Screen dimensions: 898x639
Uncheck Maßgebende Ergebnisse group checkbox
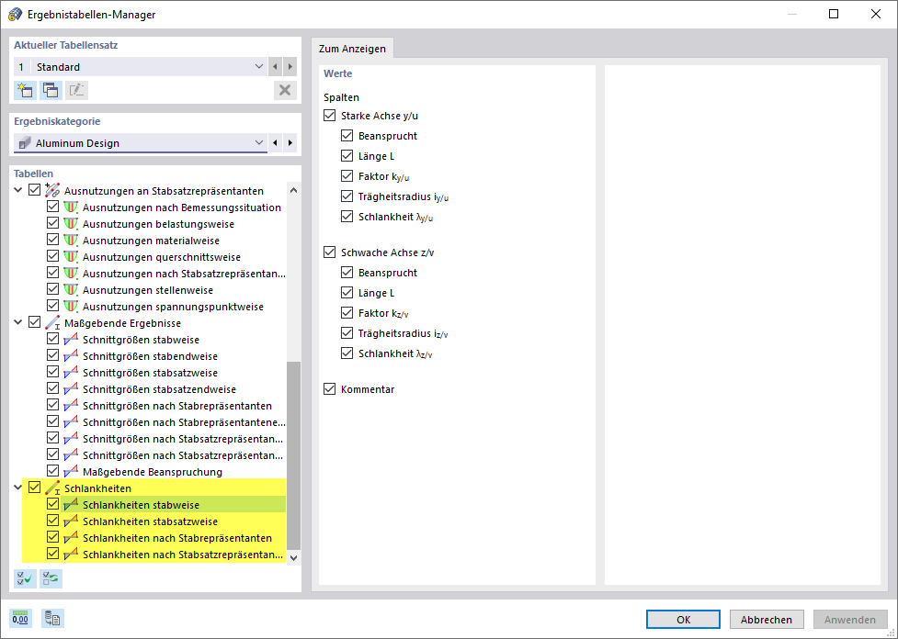click(x=34, y=322)
